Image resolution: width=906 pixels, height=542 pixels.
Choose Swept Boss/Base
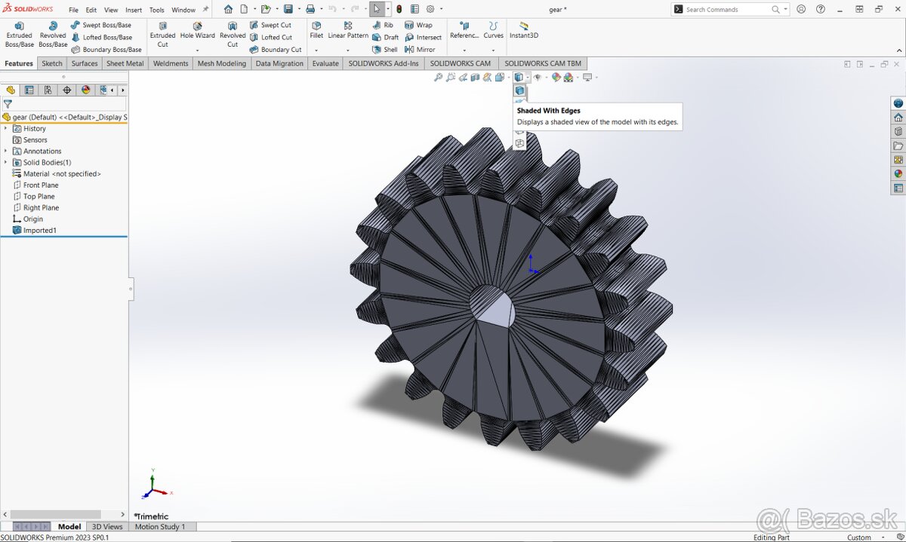point(101,25)
